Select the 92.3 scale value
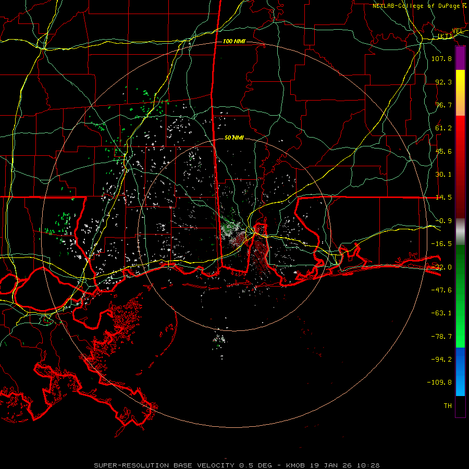Screen dimensions: 469x469 (443, 82)
